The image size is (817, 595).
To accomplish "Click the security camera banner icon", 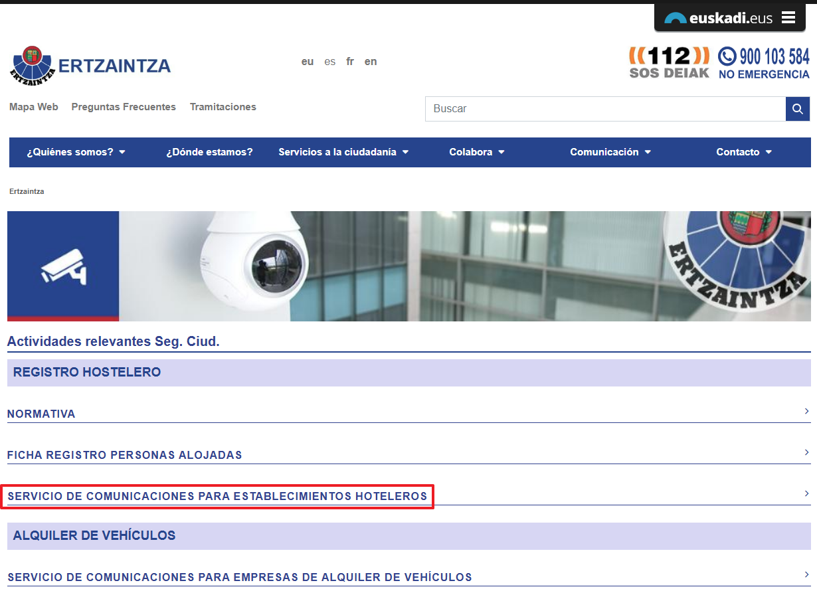I will click(x=63, y=266).
